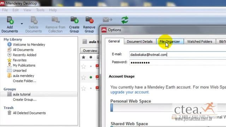226x127 pixels.
Task: Open My Publications in sidebar
Action: click(x=24, y=65)
